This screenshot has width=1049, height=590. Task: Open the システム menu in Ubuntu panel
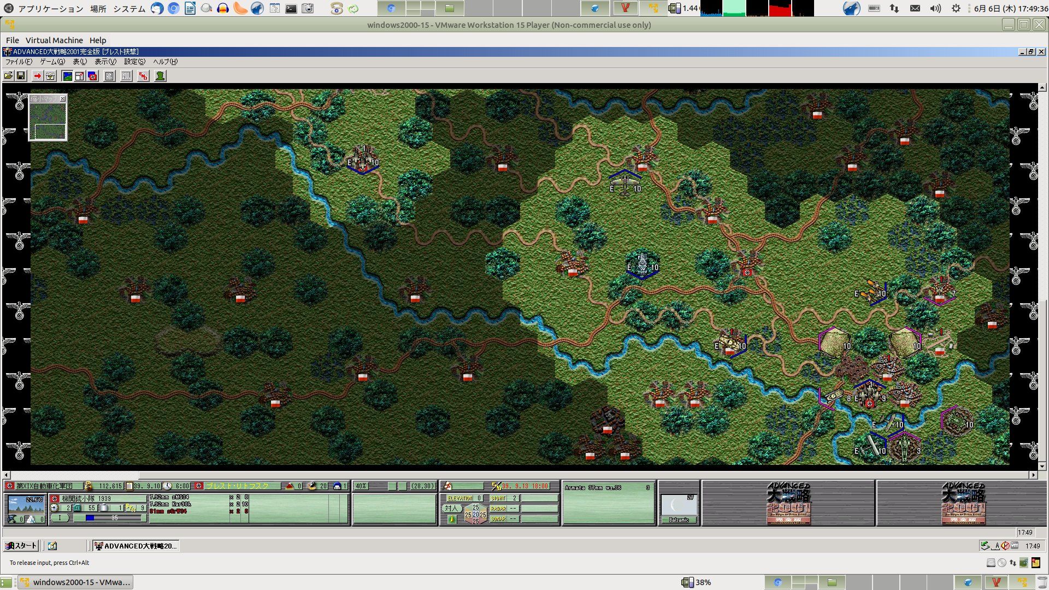pyautogui.click(x=129, y=9)
